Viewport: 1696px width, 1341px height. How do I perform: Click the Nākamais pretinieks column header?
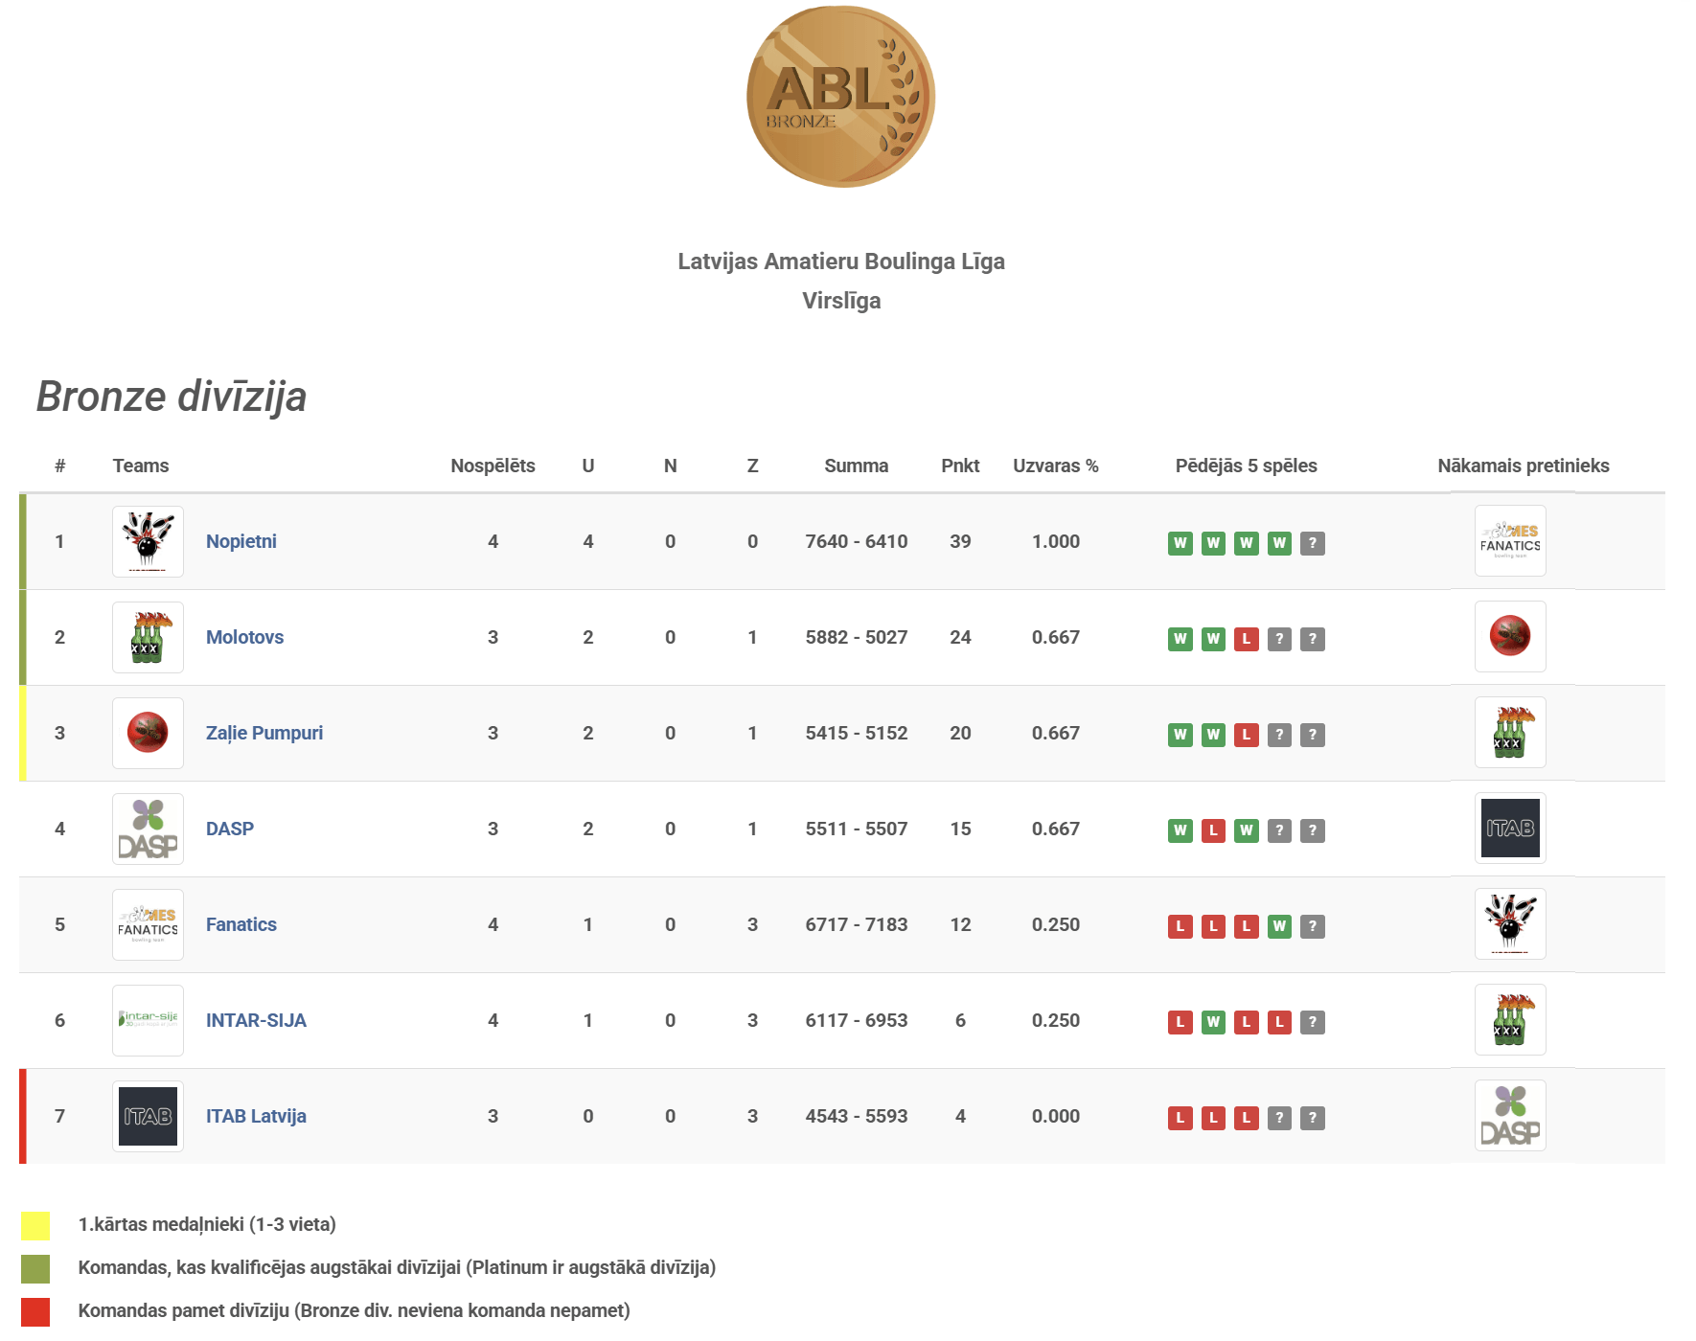point(1524,466)
